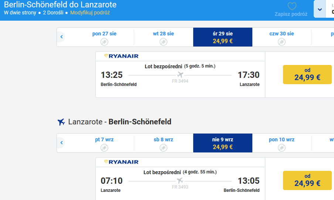Select the 13:25 Berlin-Schönefeld flight card
Image resolution: width=334 pixels, height=200 pixels.
point(180,75)
